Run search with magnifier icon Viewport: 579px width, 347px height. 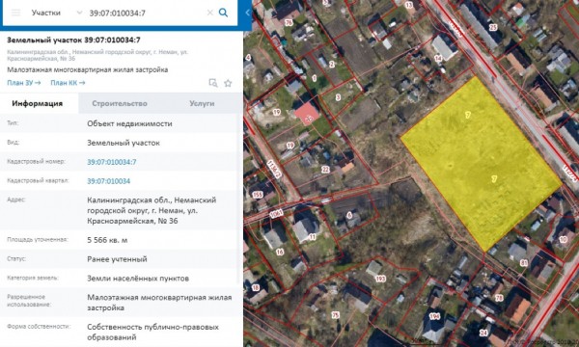224,13
